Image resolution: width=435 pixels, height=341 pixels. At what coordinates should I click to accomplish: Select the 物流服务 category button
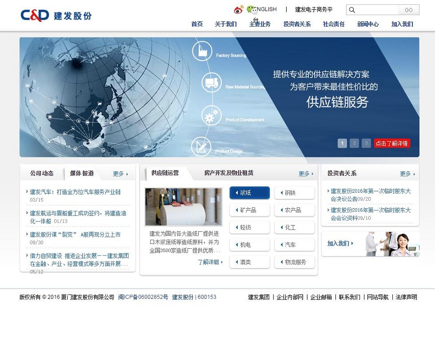294,262
